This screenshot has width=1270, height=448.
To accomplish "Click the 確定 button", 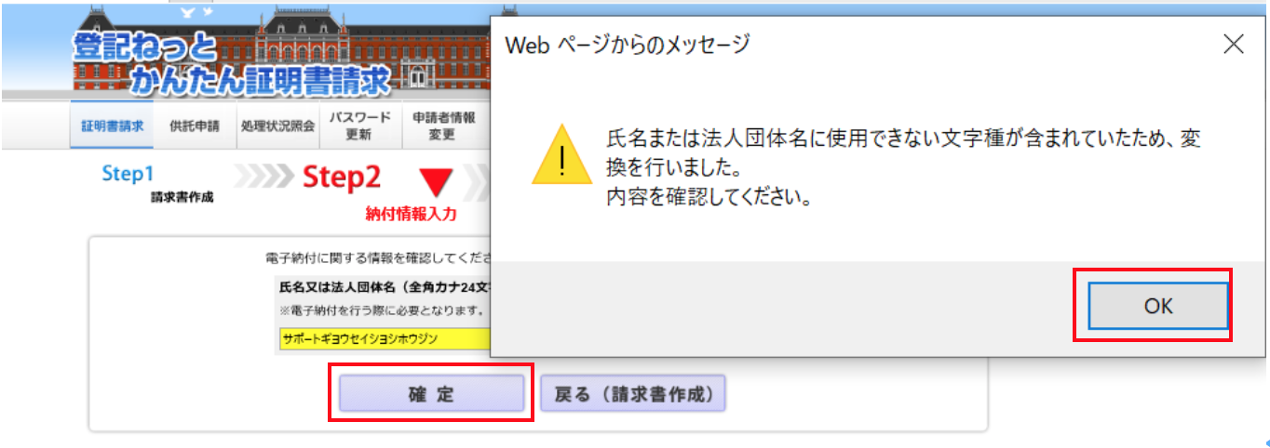I will click(431, 394).
